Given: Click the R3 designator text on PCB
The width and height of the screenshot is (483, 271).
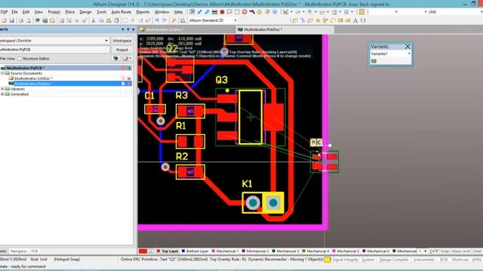Looking at the screenshot, I should pos(182,96).
